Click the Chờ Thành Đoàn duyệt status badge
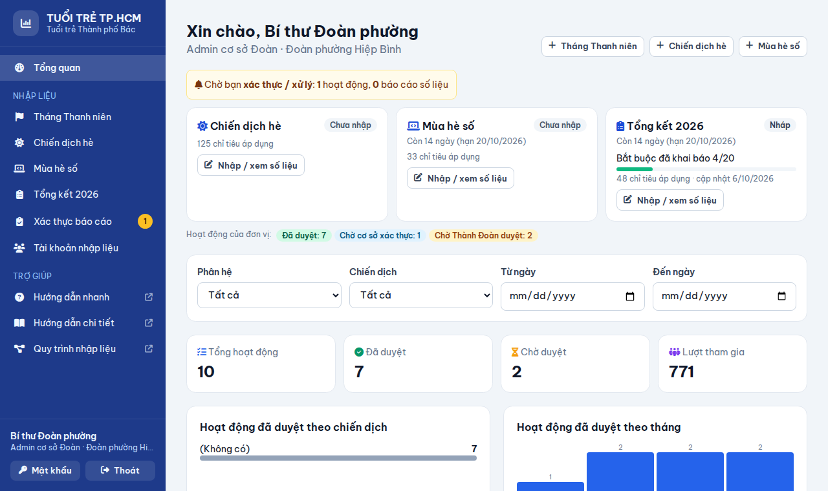 [x=483, y=236]
